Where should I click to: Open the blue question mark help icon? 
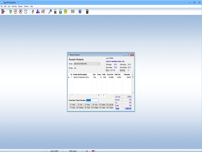pos(80,12)
